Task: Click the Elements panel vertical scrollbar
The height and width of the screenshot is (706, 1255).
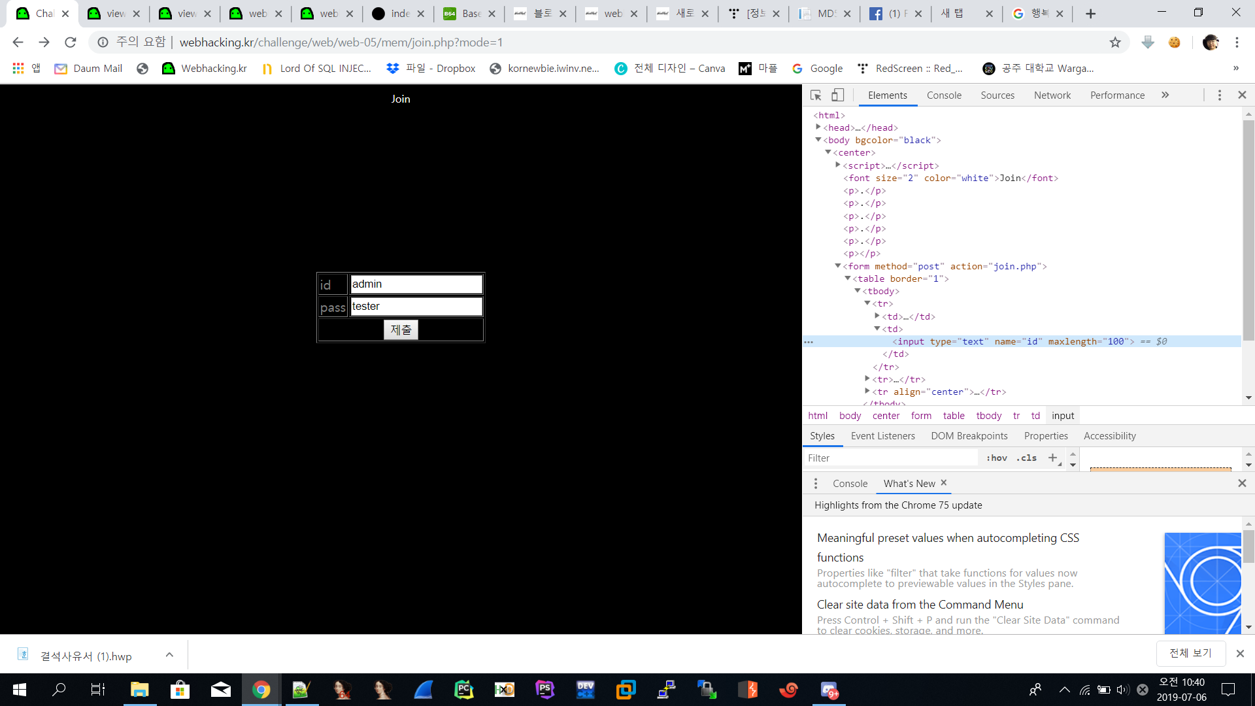Action: click(1248, 229)
